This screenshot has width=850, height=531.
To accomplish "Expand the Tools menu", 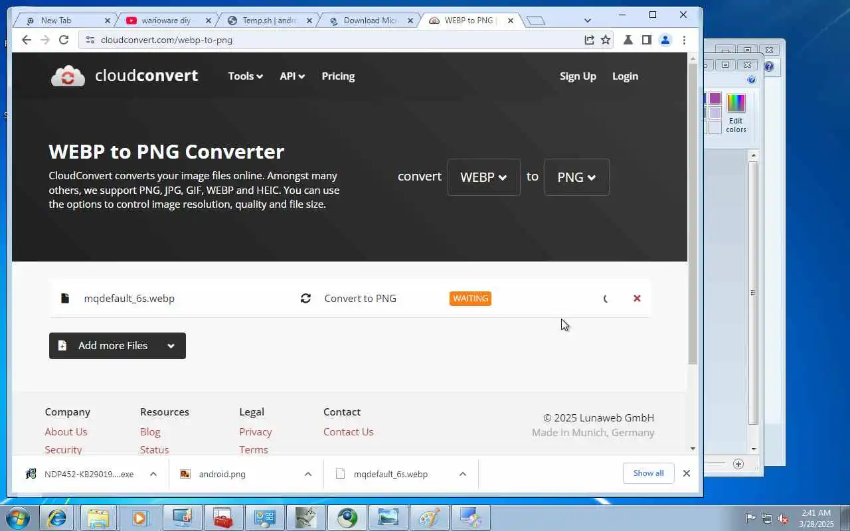I will tap(245, 76).
